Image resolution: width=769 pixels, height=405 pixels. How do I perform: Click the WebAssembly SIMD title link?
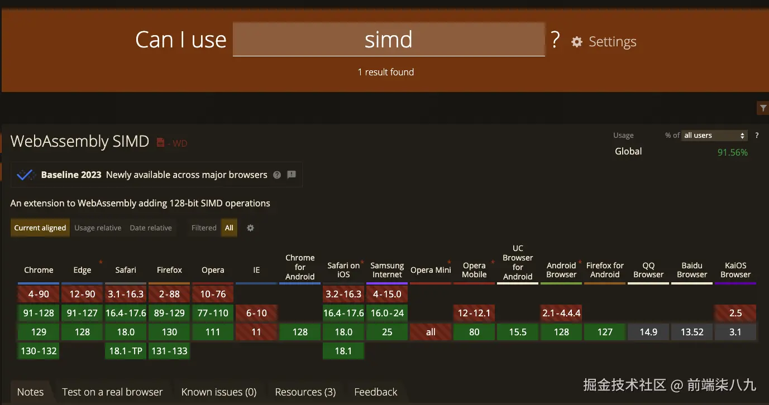tap(80, 141)
